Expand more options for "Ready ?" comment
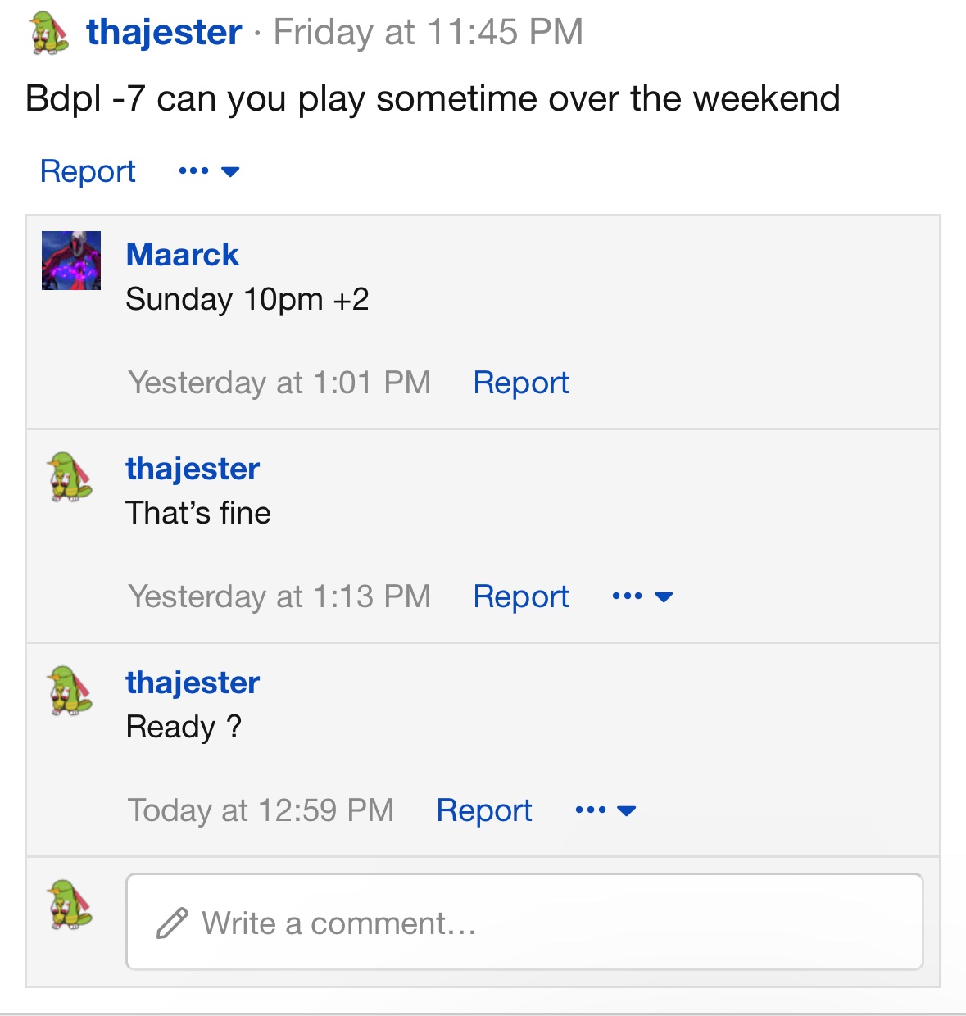The height and width of the screenshot is (1016, 966). click(x=605, y=810)
